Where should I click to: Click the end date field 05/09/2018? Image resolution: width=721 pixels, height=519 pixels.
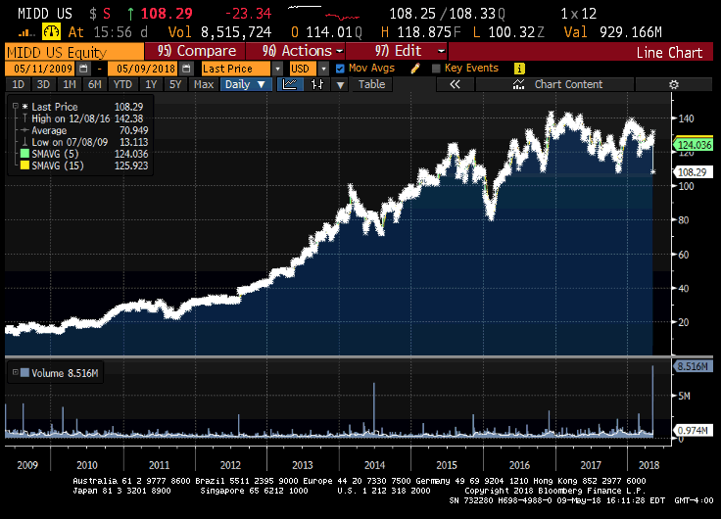click(x=143, y=69)
